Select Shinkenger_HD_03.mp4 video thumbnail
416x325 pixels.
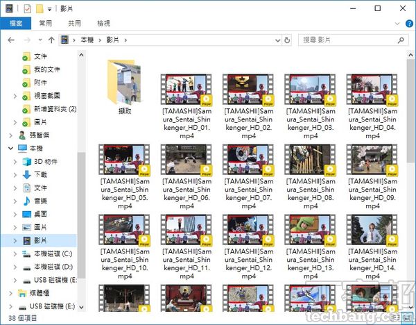point(310,90)
